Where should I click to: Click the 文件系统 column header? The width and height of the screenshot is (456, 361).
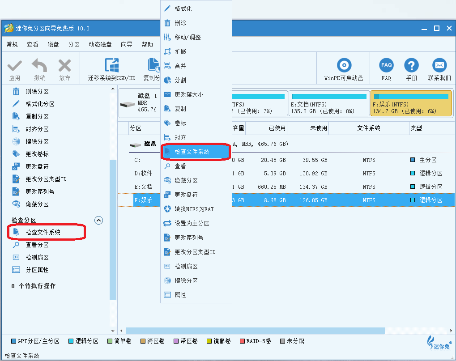369,128
